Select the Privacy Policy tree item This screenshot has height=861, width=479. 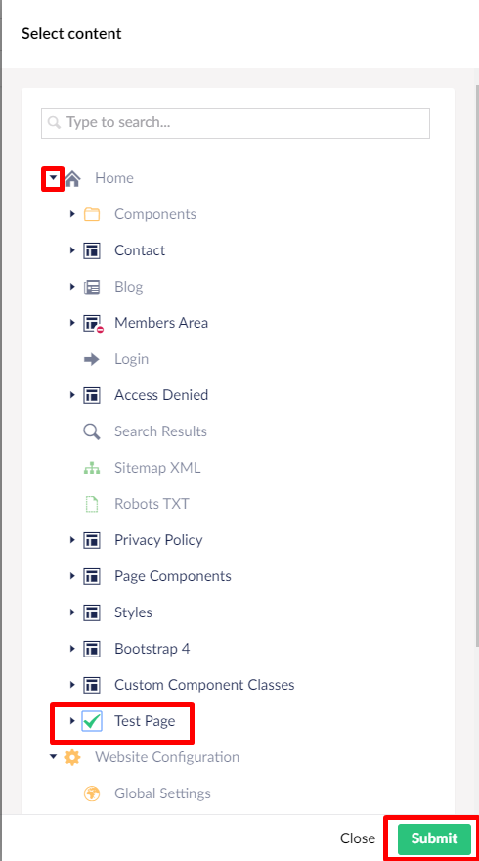(x=158, y=540)
